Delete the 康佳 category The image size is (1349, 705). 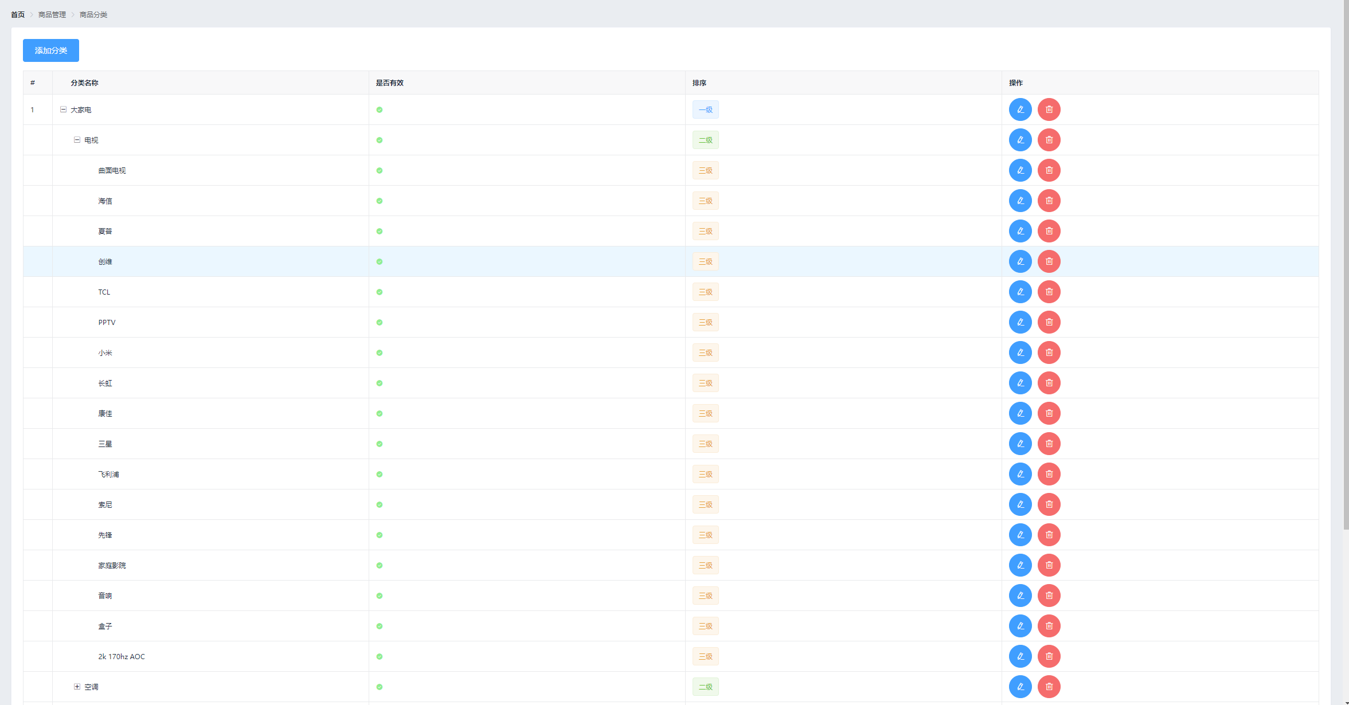[x=1049, y=413]
